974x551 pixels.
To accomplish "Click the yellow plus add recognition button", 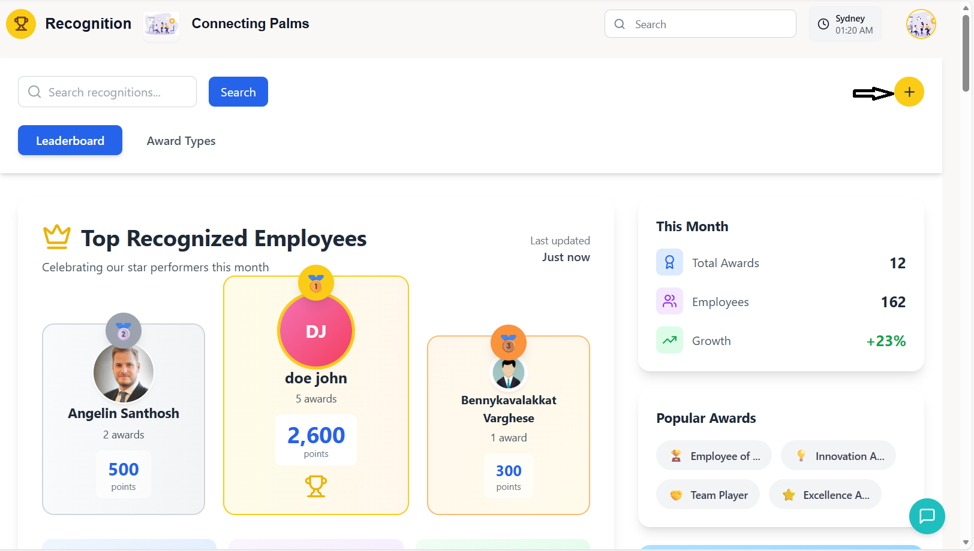I will pyautogui.click(x=909, y=92).
